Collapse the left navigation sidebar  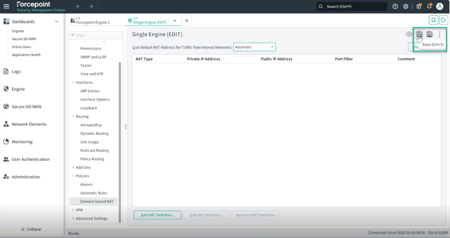[31, 229]
